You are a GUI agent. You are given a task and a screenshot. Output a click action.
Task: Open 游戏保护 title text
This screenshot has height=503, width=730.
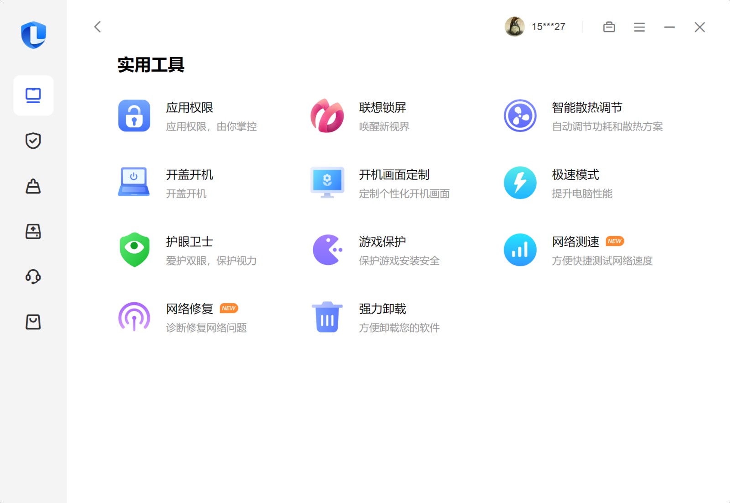pos(382,242)
